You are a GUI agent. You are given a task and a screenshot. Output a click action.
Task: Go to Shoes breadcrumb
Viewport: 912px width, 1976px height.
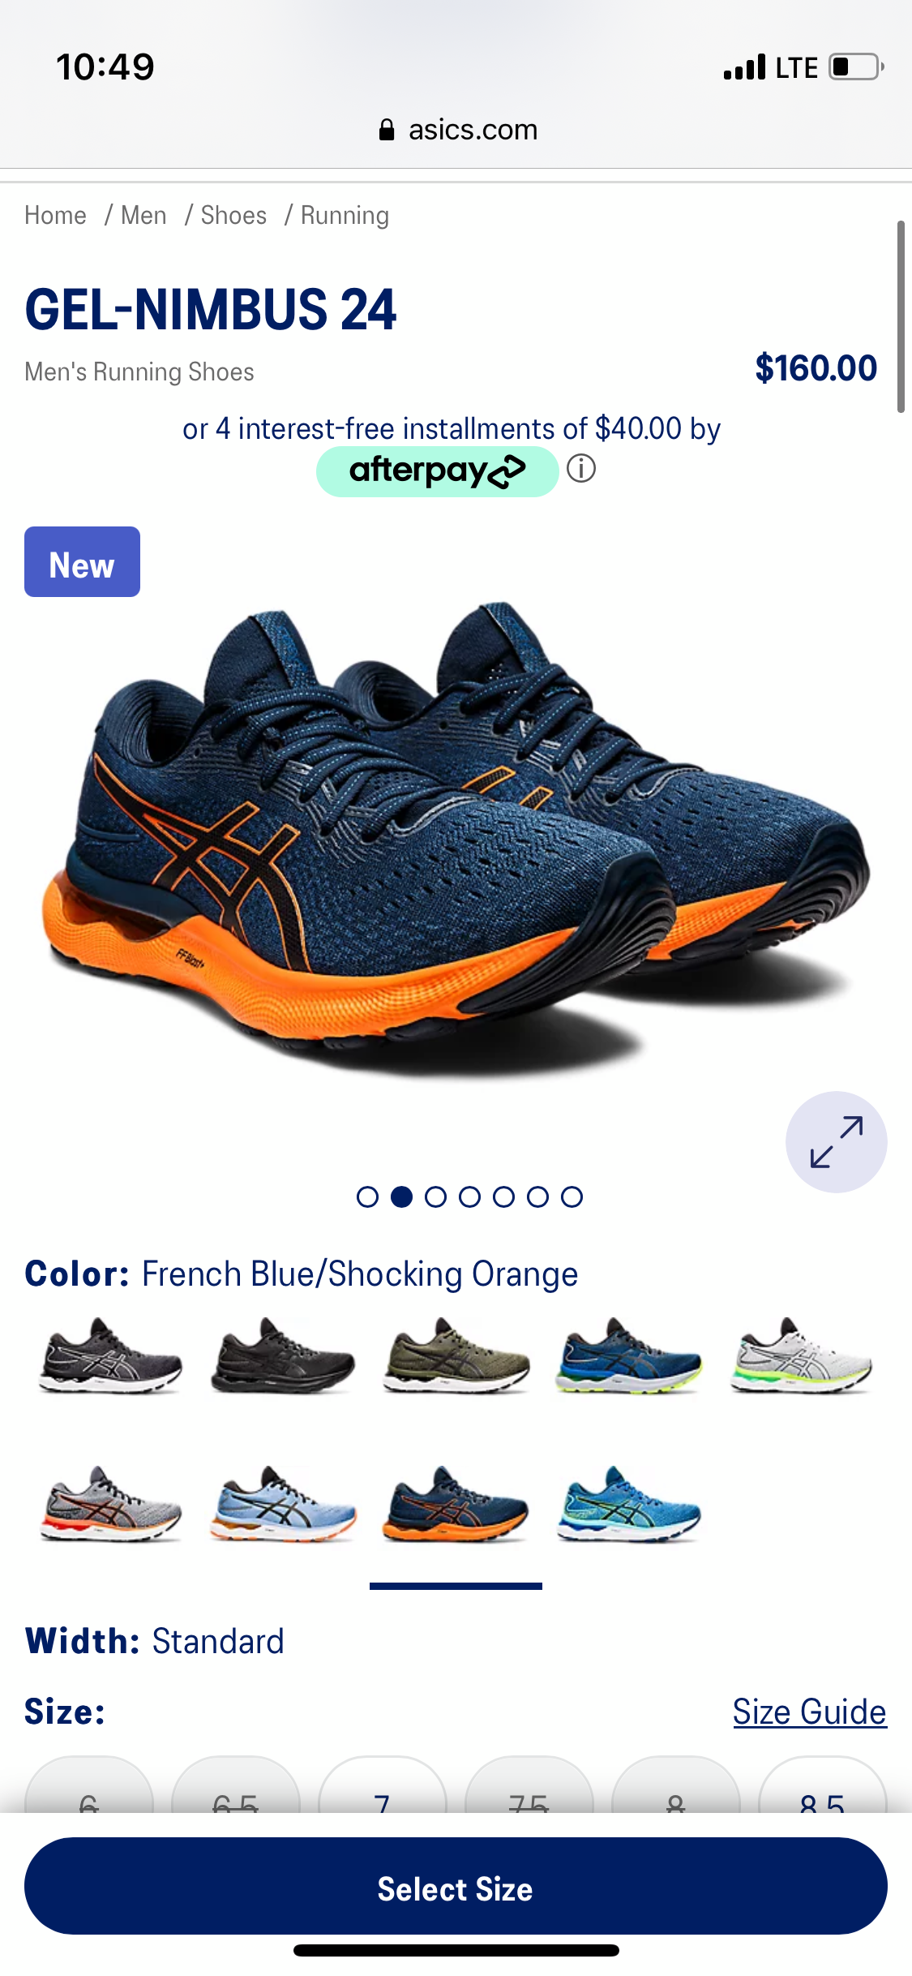click(x=233, y=216)
